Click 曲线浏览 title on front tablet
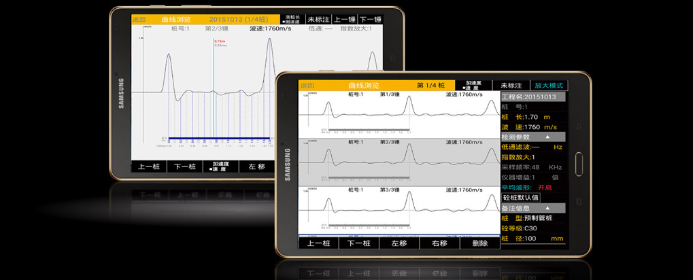693x280 pixels. tap(364, 86)
